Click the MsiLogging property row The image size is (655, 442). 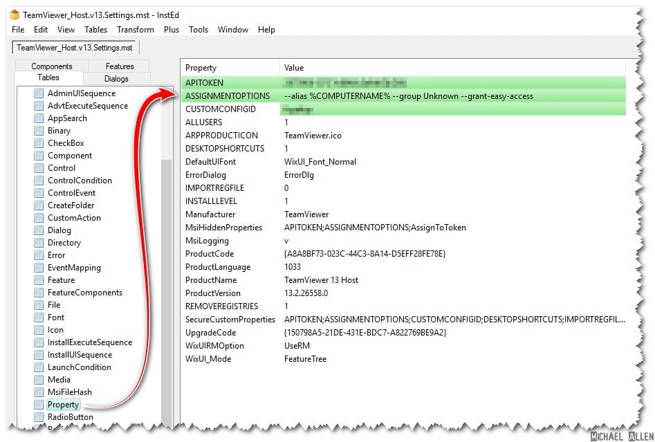pyautogui.click(x=404, y=241)
